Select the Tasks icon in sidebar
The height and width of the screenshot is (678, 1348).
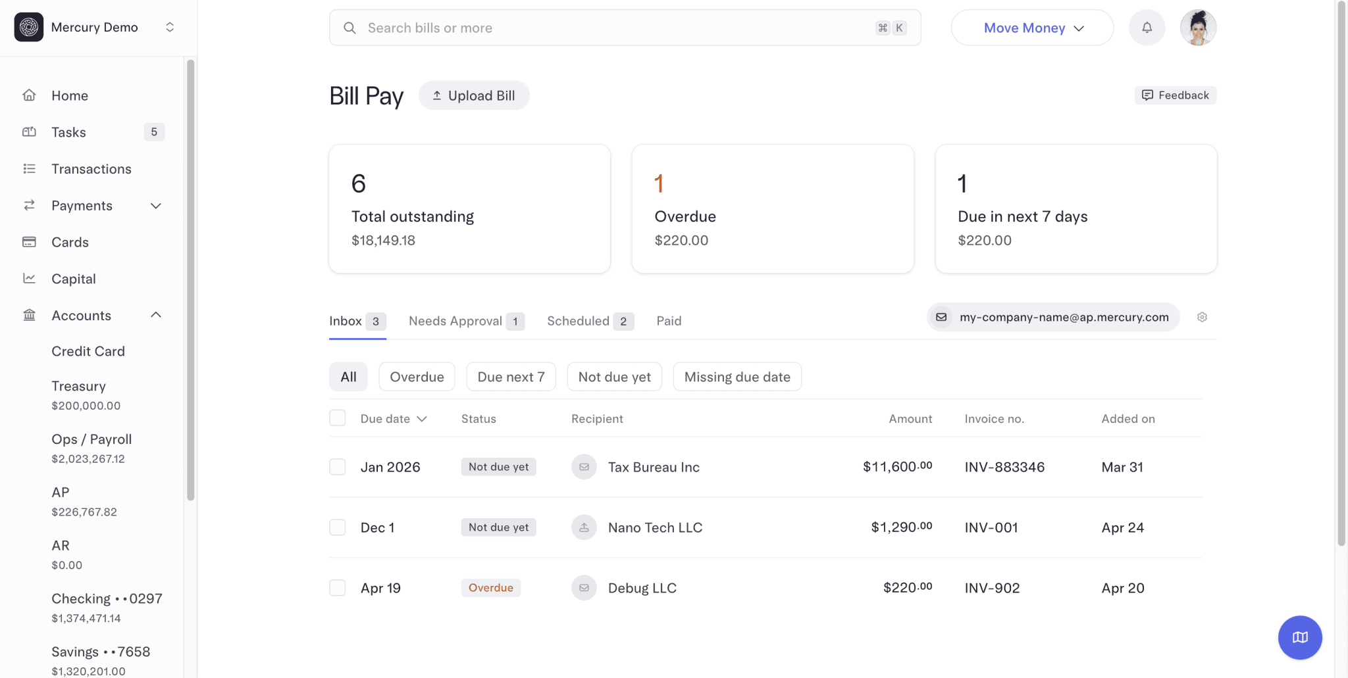click(30, 132)
